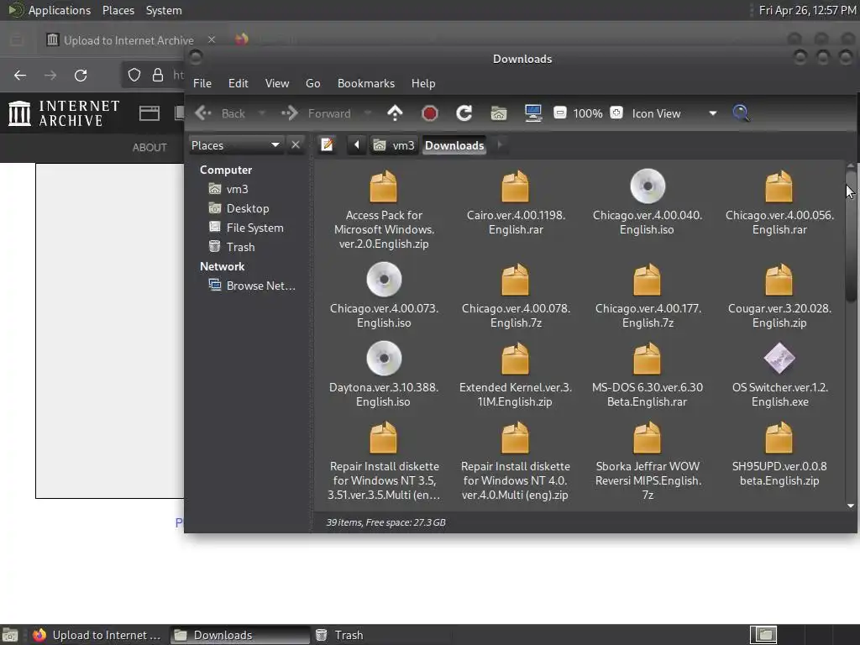Image resolution: width=860 pixels, height=645 pixels.
Task: Close the Places sidebar pane
Action: (x=296, y=144)
